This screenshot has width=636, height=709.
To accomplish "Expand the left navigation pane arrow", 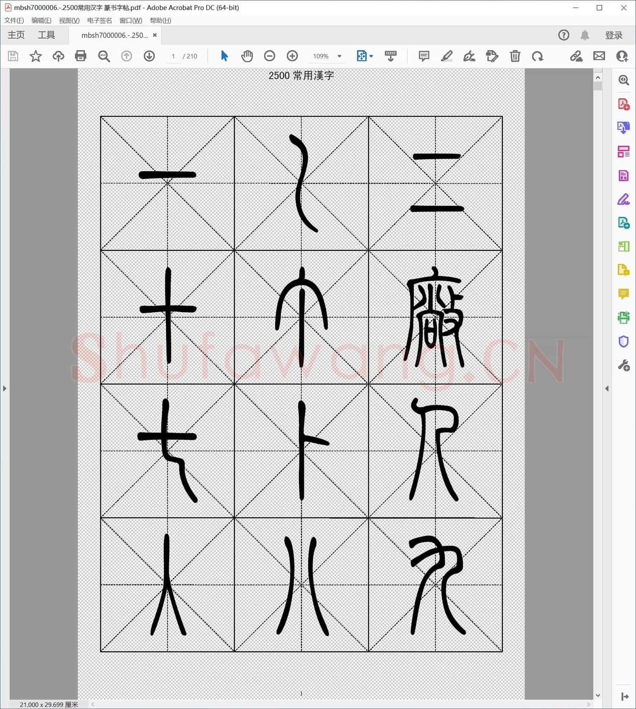I will pos(4,388).
